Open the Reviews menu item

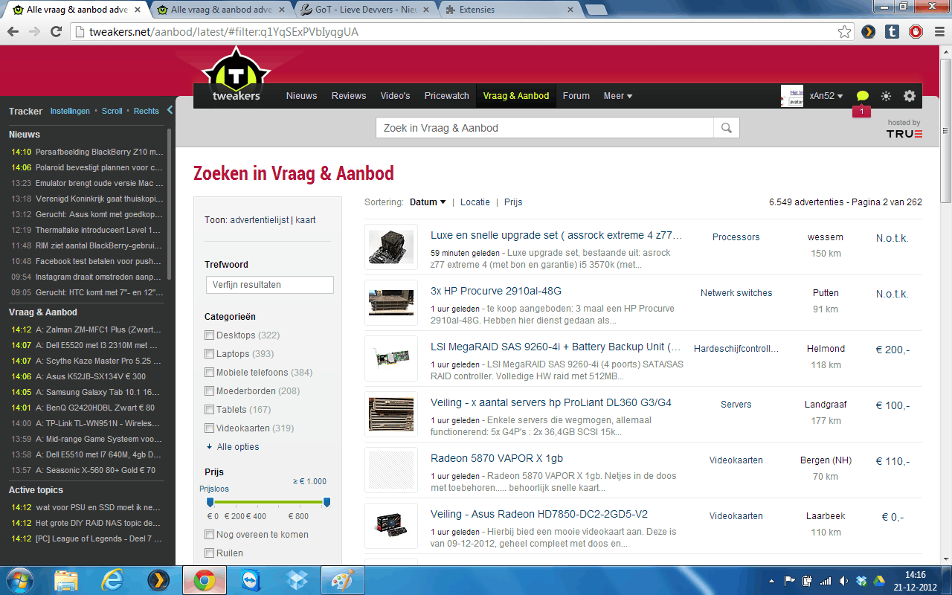click(x=349, y=96)
